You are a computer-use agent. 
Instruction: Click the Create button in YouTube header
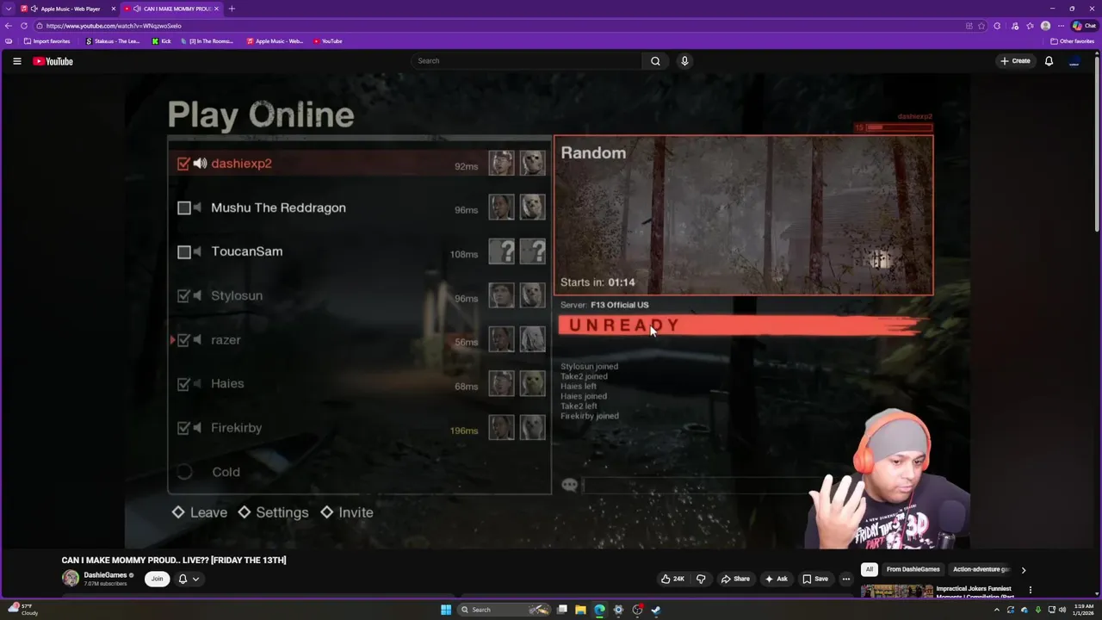[1015, 61]
